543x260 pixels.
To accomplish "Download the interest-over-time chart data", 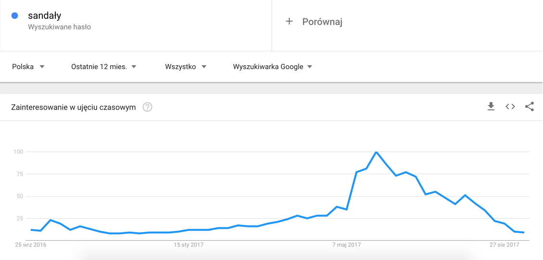I will click(x=491, y=106).
